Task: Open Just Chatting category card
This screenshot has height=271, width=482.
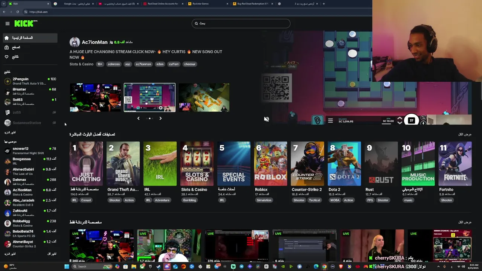Action: pyautogui.click(x=86, y=164)
